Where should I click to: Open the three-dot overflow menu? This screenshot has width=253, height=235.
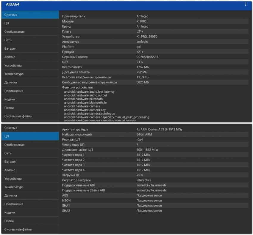click(246, 4)
